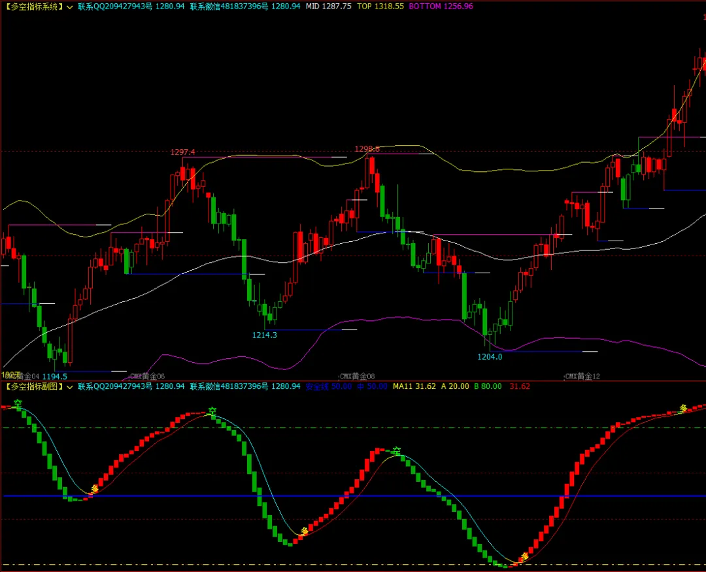706x572 pixels.
Task: Select the TOP 1318.55 value label
Action: coord(380,7)
